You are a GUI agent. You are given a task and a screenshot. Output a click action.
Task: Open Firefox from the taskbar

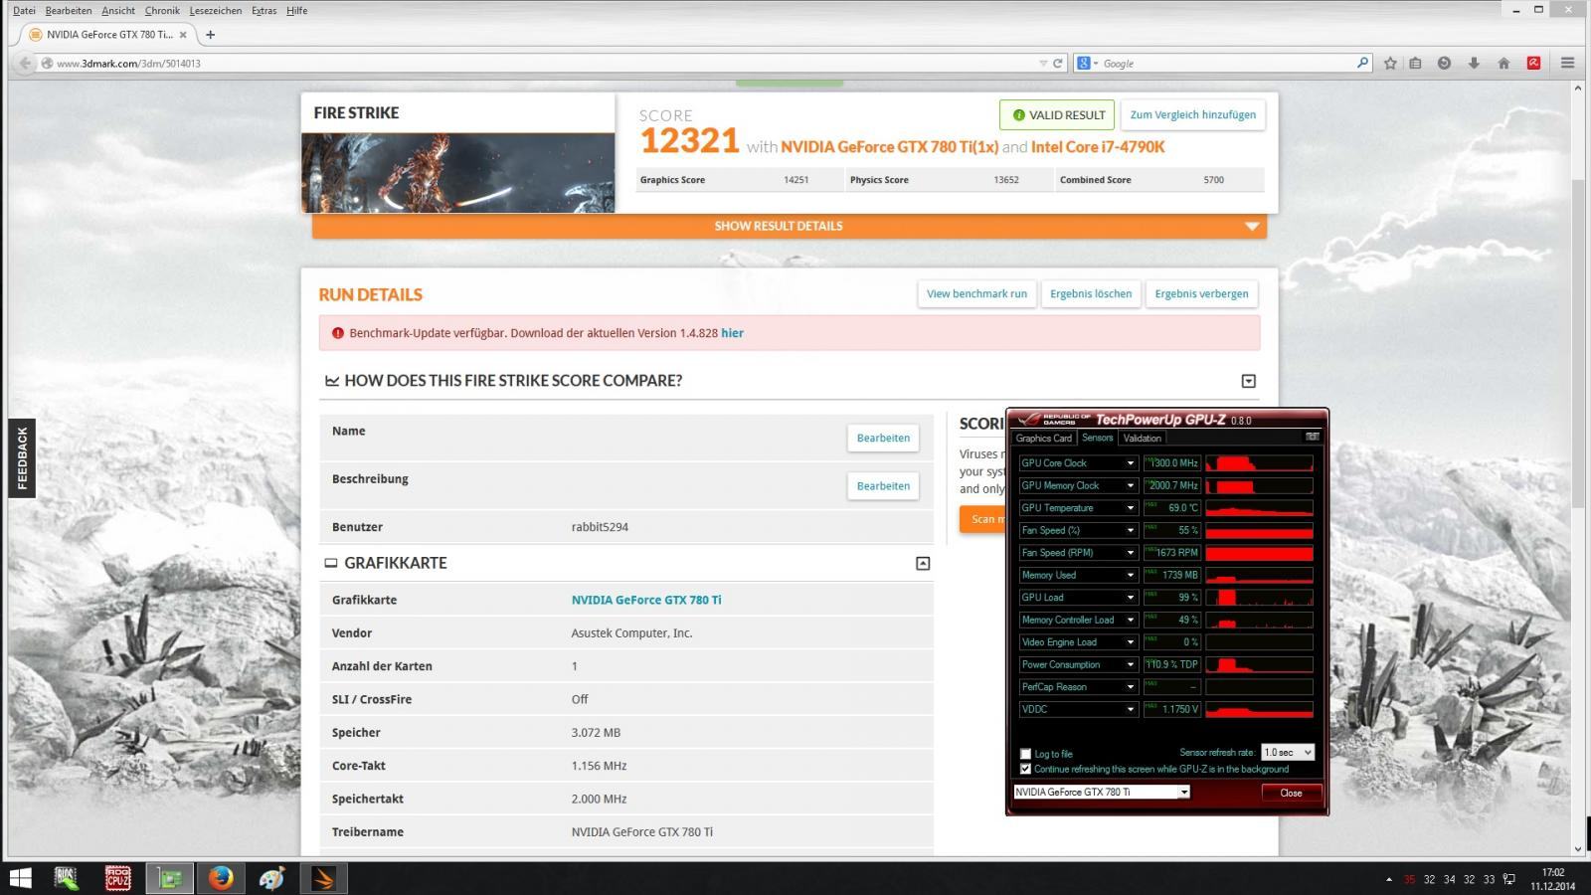221,878
